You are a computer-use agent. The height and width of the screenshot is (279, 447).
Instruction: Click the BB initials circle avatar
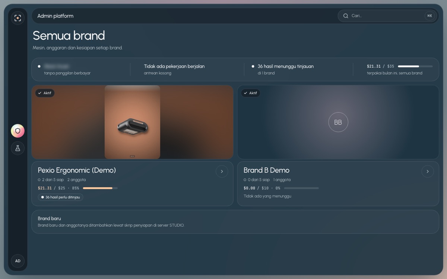338,122
